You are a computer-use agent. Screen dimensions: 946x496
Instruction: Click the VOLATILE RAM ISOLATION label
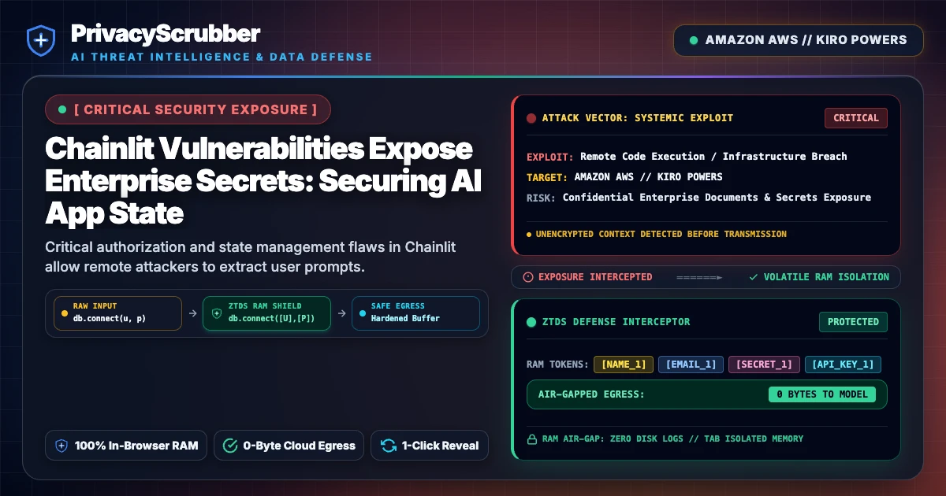coord(826,277)
